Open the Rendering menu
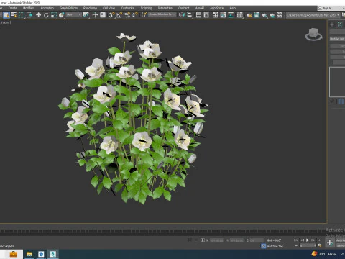345x259 pixels. coord(90,8)
